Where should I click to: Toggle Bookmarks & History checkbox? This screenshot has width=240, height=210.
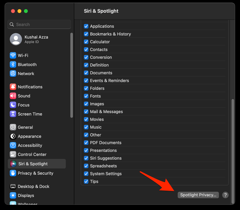coord(86,34)
